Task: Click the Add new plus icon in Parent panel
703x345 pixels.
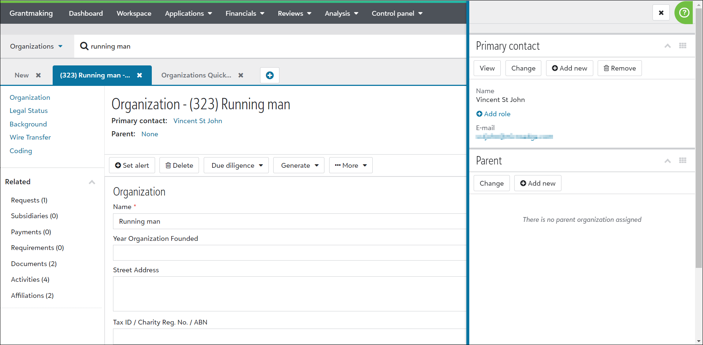Action: [x=523, y=183]
